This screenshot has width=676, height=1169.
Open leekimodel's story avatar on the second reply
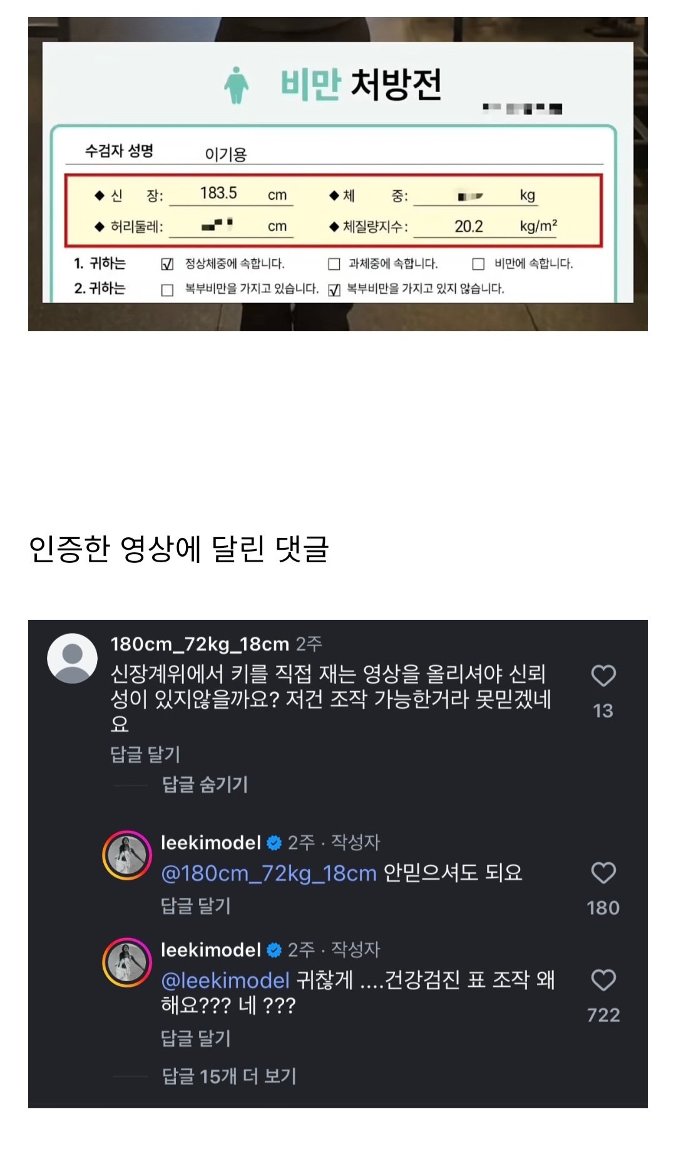[x=127, y=962]
